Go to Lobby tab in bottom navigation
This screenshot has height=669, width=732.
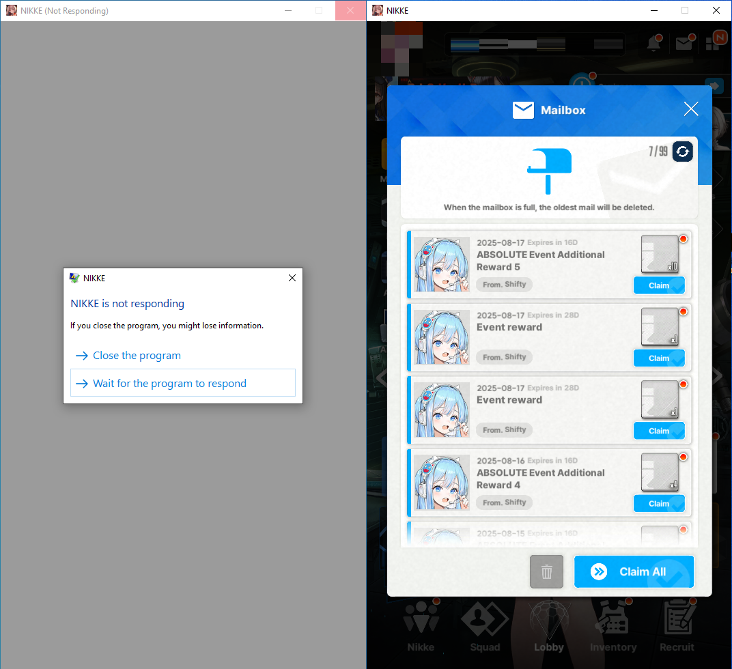549,627
